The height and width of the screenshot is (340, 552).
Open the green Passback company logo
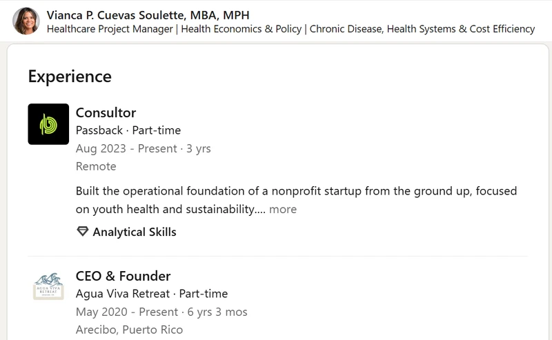pos(48,124)
